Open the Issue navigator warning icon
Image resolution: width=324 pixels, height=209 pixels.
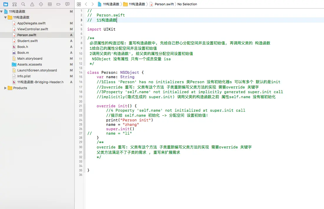[x=32, y=4]
